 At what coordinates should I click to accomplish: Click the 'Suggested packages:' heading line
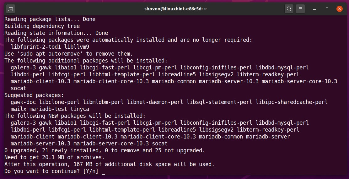pos(34,95)
